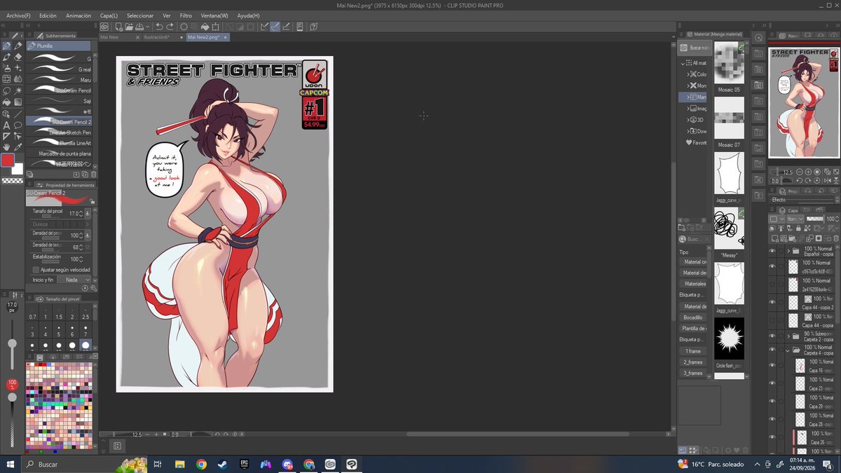Toggle visibility of layer c567cd5c
The image size is (841, 473).
(772, 267)
